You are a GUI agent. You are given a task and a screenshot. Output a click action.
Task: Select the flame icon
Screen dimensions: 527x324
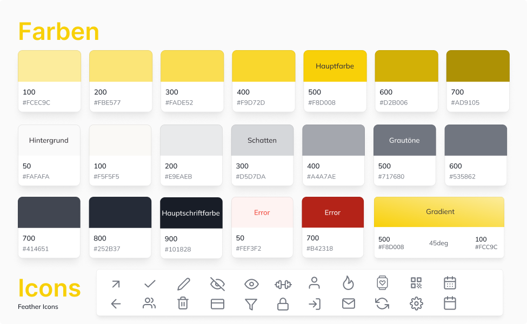349,283
